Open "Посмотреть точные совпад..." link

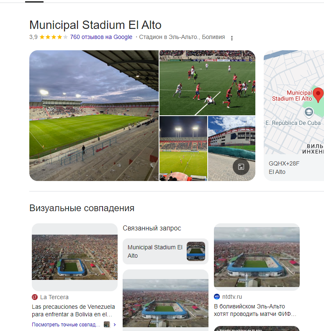(x=66, y=324)
